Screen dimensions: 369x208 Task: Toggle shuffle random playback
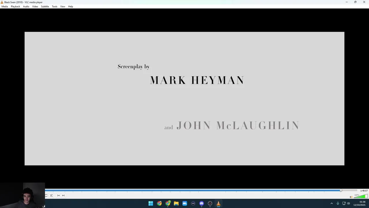click(x=51, y=196)
